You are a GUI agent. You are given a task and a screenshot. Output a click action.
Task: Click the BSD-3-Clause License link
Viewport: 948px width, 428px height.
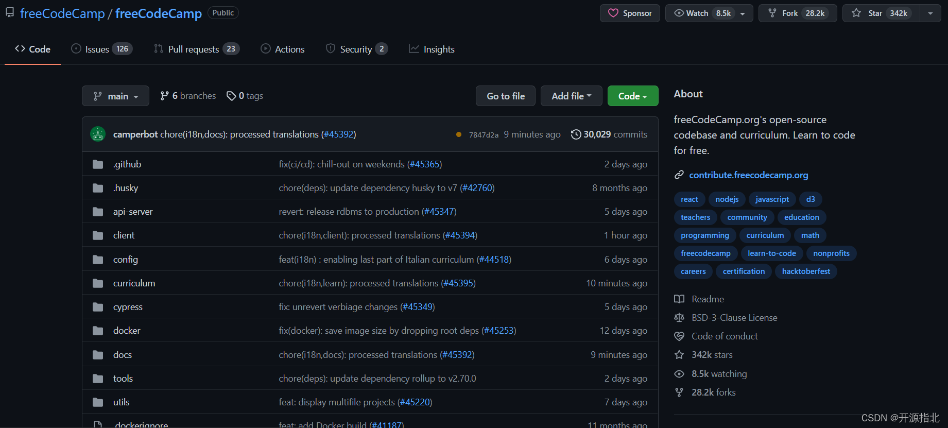pos(734,318)
